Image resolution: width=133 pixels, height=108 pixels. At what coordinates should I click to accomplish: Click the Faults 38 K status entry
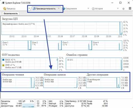tap(97, 104)
